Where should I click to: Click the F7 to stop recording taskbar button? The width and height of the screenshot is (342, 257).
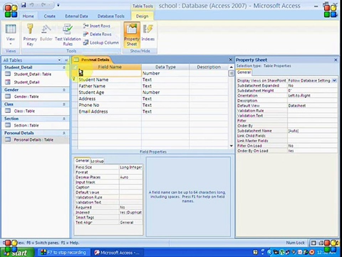pyautogui.click(x=64, y=253)
